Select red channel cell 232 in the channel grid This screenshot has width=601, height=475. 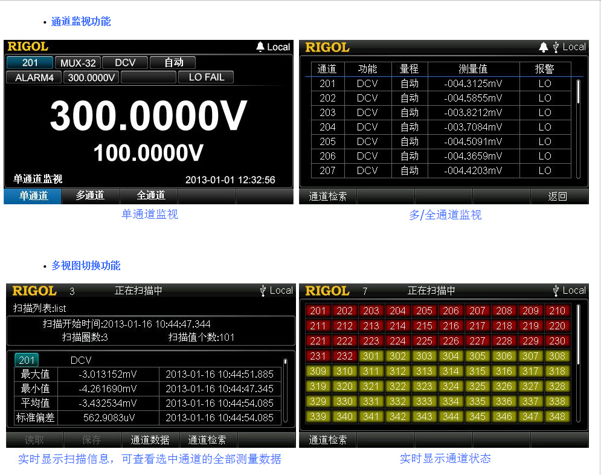tap(344, 356)
